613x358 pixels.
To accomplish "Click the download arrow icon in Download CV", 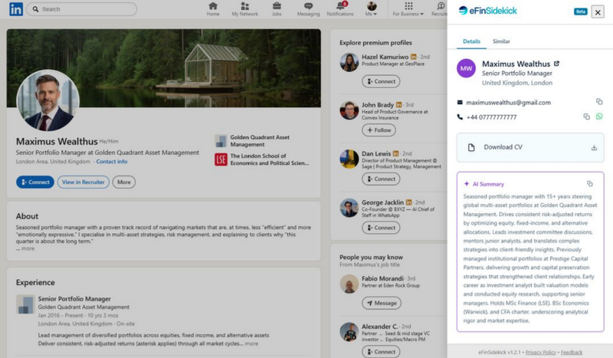I will click(594, 147).
